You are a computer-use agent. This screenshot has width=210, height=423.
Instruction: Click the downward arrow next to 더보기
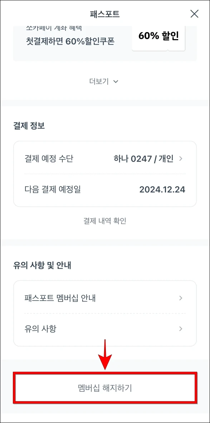pos(115,82)
